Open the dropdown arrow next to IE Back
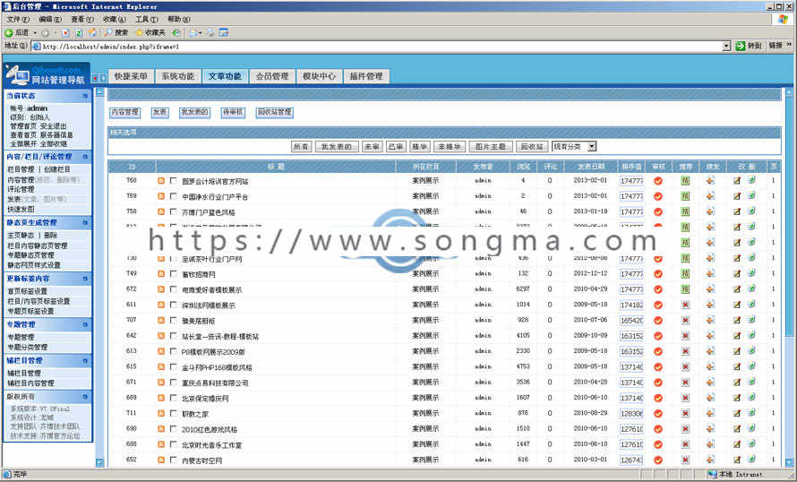The height and width of the screenshot is (482, 797). pos(35,32)
